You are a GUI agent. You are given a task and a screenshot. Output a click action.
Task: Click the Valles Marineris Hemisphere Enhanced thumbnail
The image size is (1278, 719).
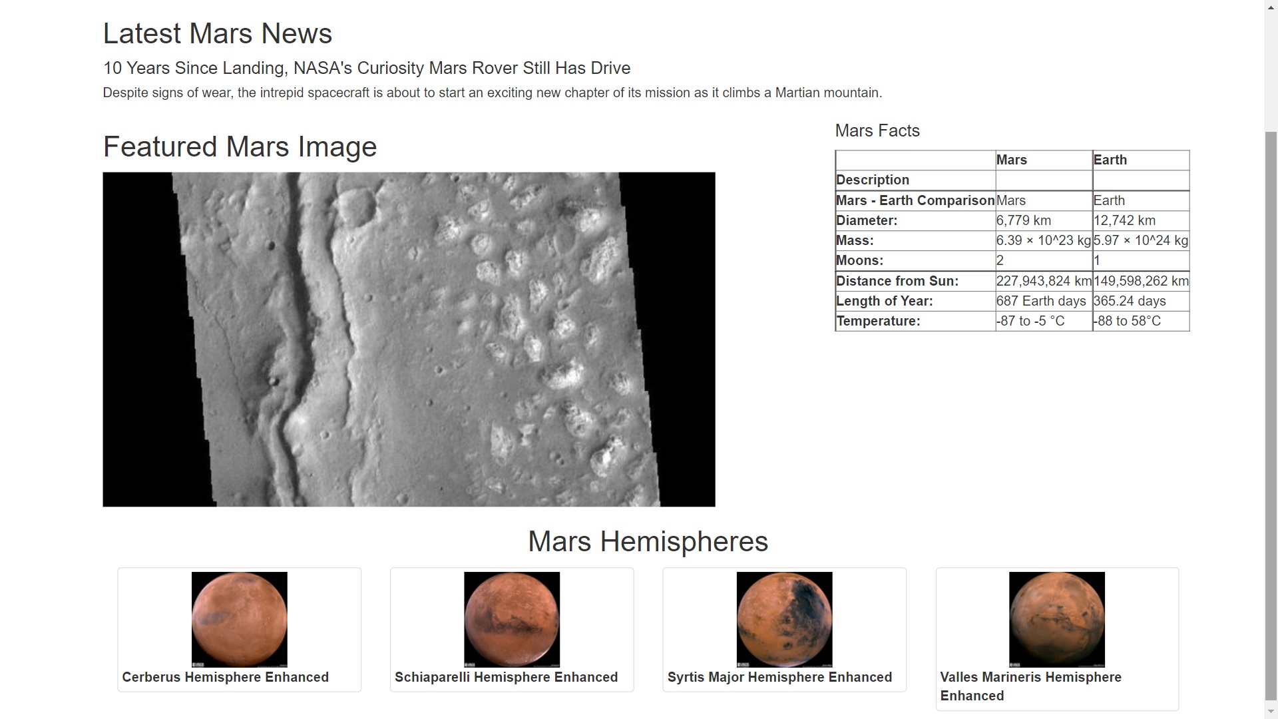point(1056,619)
